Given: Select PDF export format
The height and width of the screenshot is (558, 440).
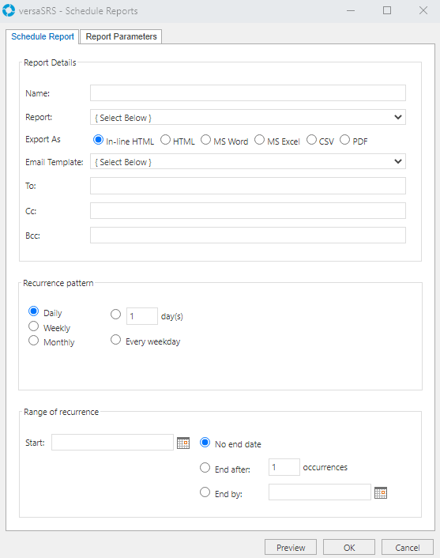Looking at the screenshot, I should point(344,140).
